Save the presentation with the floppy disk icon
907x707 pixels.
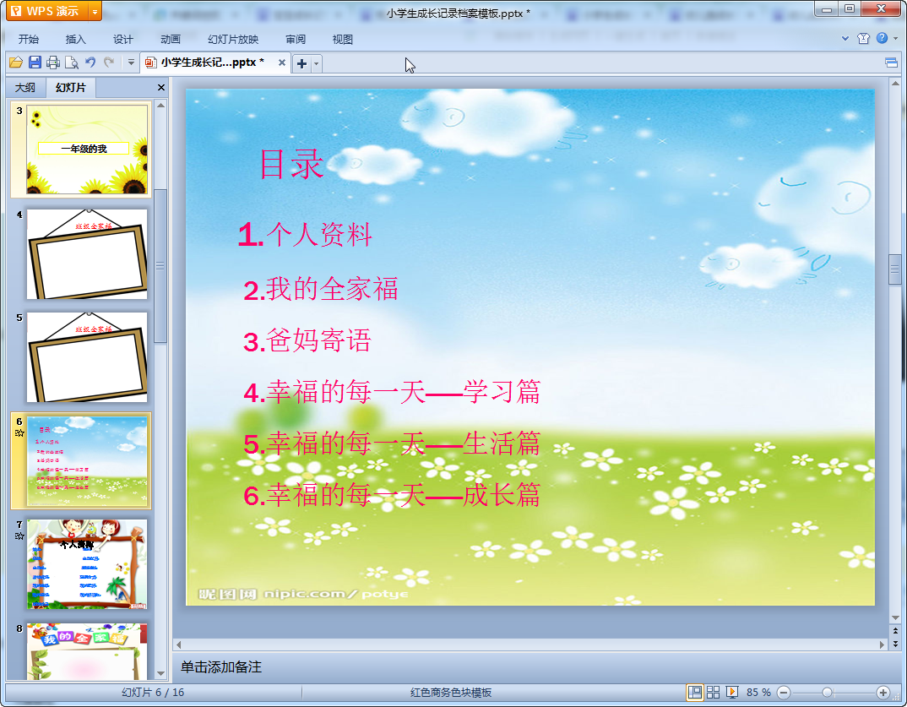35,63
